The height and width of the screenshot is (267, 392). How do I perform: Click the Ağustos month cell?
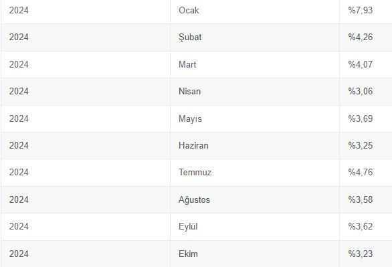pyautogui.click(x=255, y=200)
